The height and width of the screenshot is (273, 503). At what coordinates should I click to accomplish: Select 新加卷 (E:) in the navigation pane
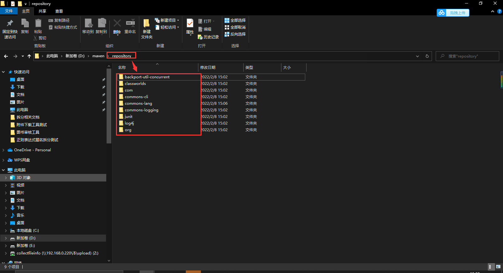pos(25,246)
